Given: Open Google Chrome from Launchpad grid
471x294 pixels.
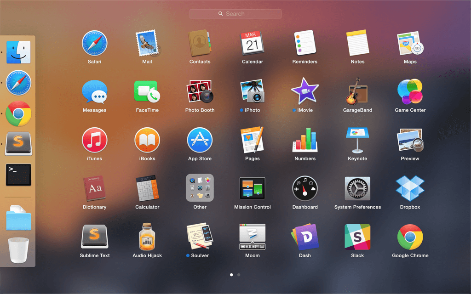Looking at the screenshot, I should point(410,237).
